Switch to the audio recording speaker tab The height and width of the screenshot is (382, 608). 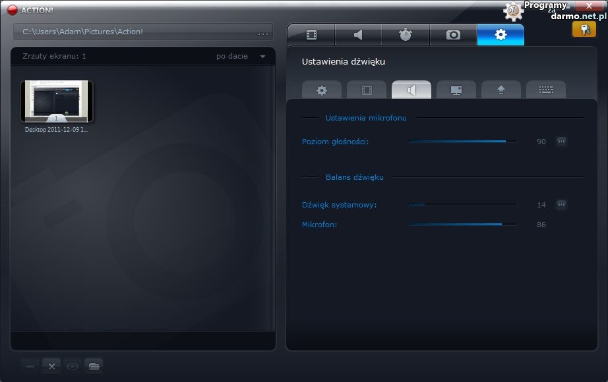coord(358,35)
